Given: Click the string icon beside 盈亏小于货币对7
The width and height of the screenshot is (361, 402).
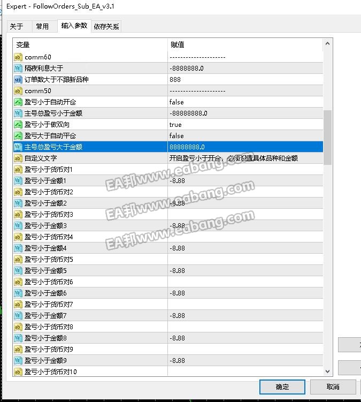Looking at the screenshot, I should 18,305.
